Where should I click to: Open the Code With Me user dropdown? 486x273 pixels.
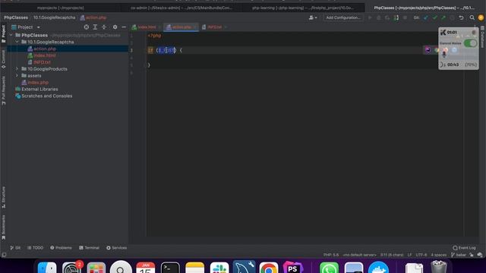pos(312,17)
